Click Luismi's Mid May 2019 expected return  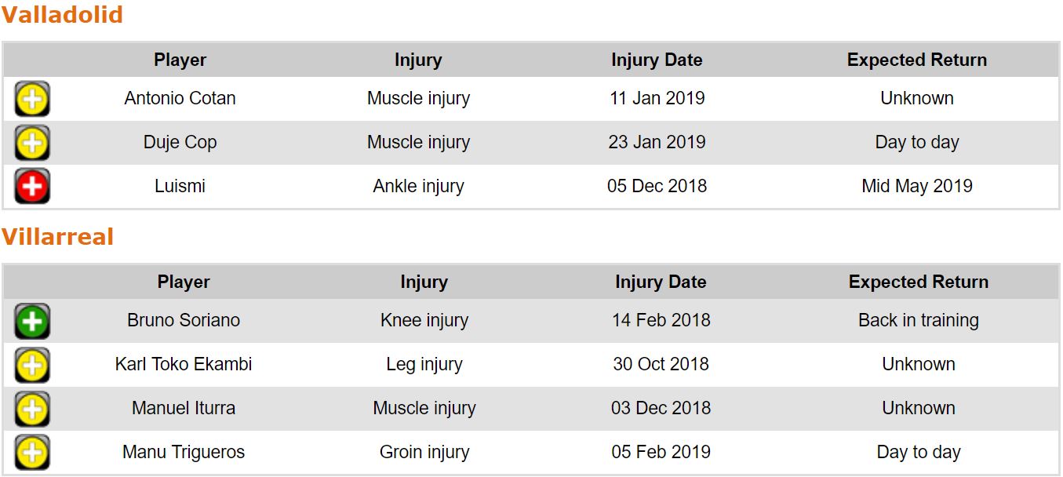point(916,187)
